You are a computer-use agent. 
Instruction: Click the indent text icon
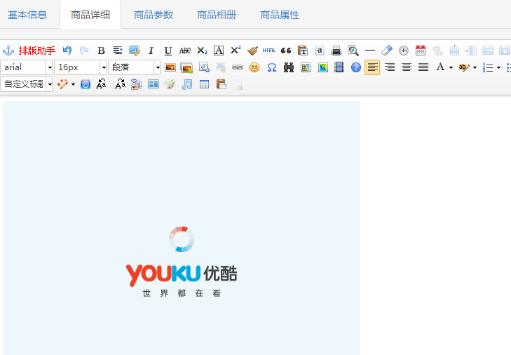pos(118,51)
